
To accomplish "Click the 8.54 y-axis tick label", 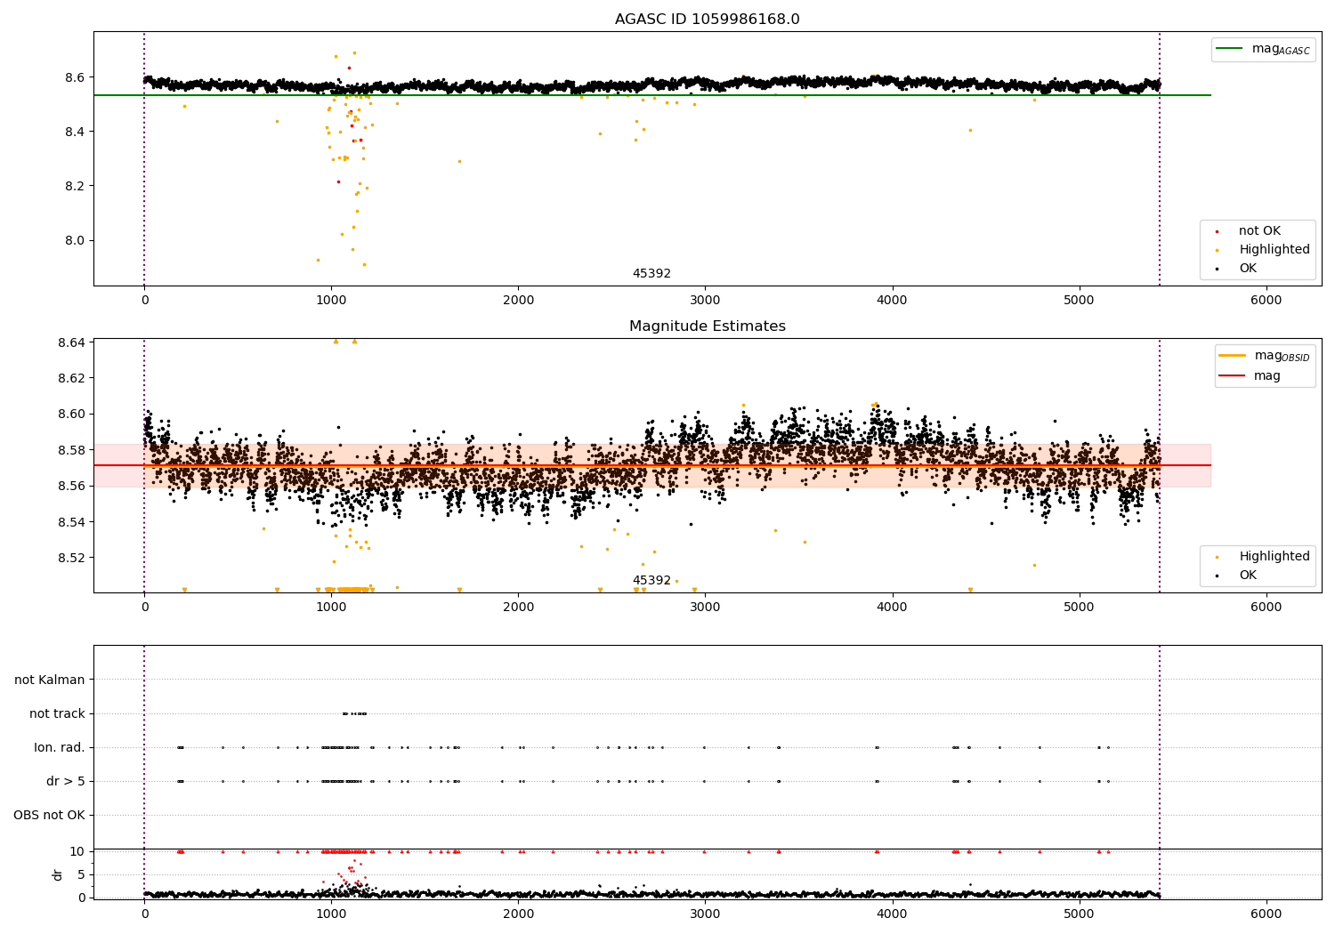I will pyautogui.click(x=70, y=522).
